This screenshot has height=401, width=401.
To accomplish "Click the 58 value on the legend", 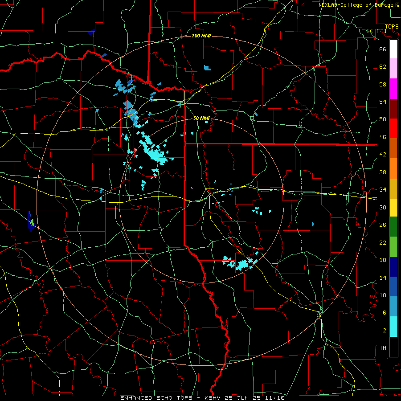I will coord(383,84).
